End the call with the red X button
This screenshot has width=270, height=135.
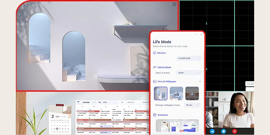click(235, 131)
